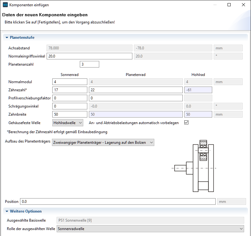Open Rolle der ausgewählten Welle dropdown
This screenshot has height=236, width=251.
[x=150, y=229]
